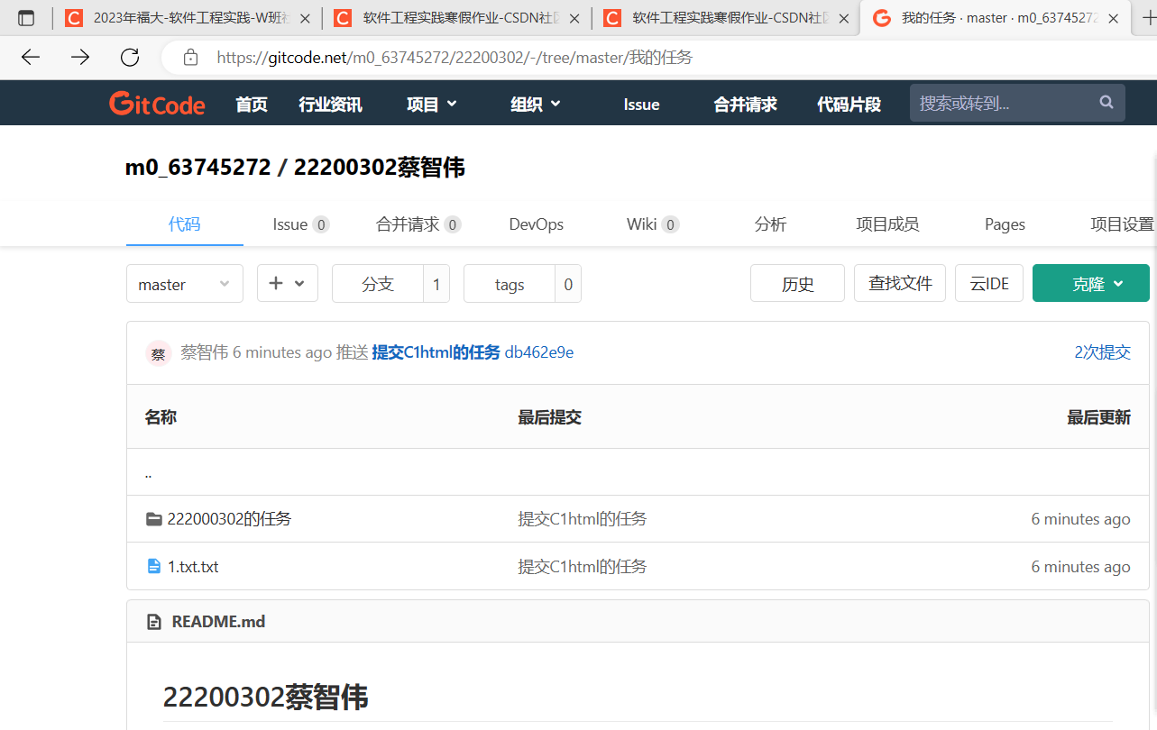Switch to the Issue project tab
The width and height of the screenshot is (1157, 730).
point(299,224)
